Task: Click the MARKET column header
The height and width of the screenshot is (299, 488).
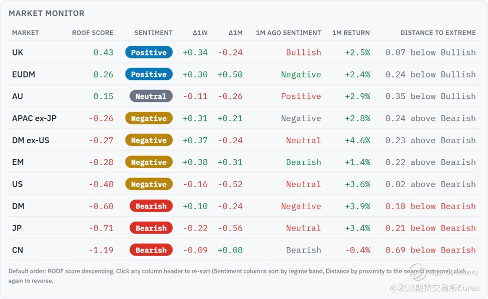Action: point(26,33)
